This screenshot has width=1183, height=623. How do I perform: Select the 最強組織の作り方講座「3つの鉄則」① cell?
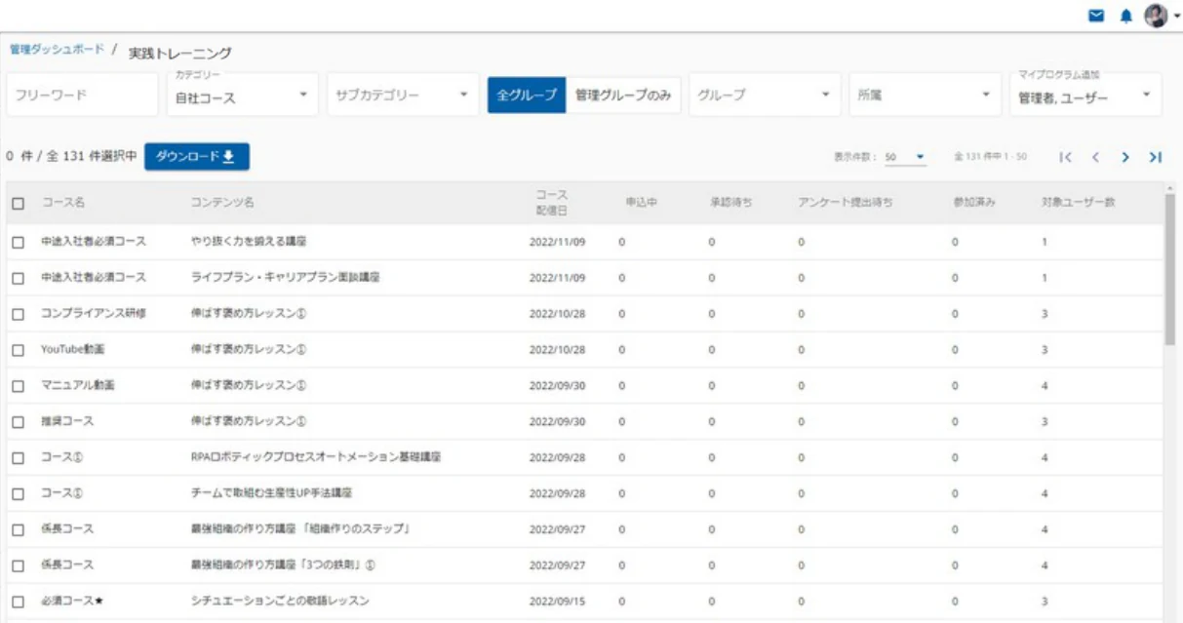coord(284,566)
